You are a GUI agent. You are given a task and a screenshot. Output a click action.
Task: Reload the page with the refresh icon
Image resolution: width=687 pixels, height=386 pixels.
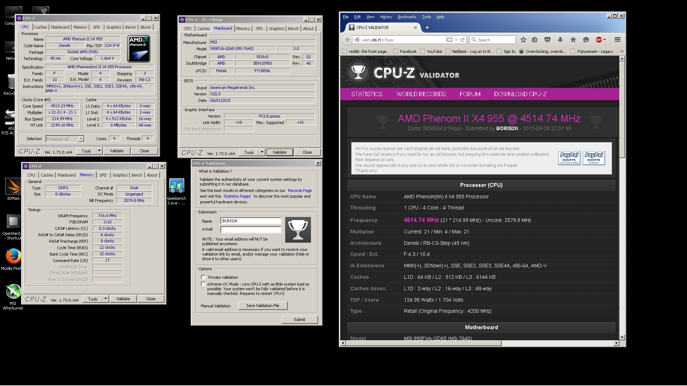462,40
